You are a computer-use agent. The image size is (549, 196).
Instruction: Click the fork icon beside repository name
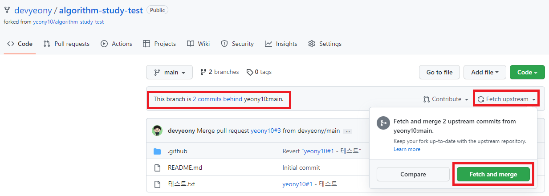[x=7, y=10]
